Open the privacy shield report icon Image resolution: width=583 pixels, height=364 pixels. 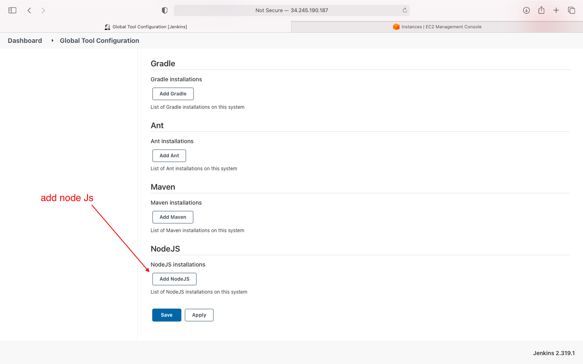[x=165, y=11]
